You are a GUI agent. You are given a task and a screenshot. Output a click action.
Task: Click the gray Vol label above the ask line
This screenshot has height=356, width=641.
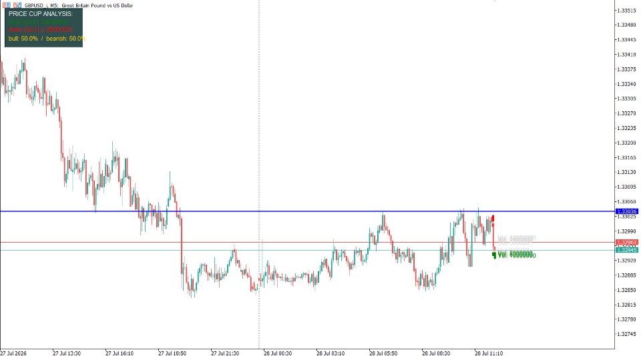point(517,238)
